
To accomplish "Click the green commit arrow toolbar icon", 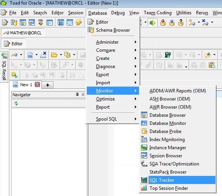I will tap(152, 22).
